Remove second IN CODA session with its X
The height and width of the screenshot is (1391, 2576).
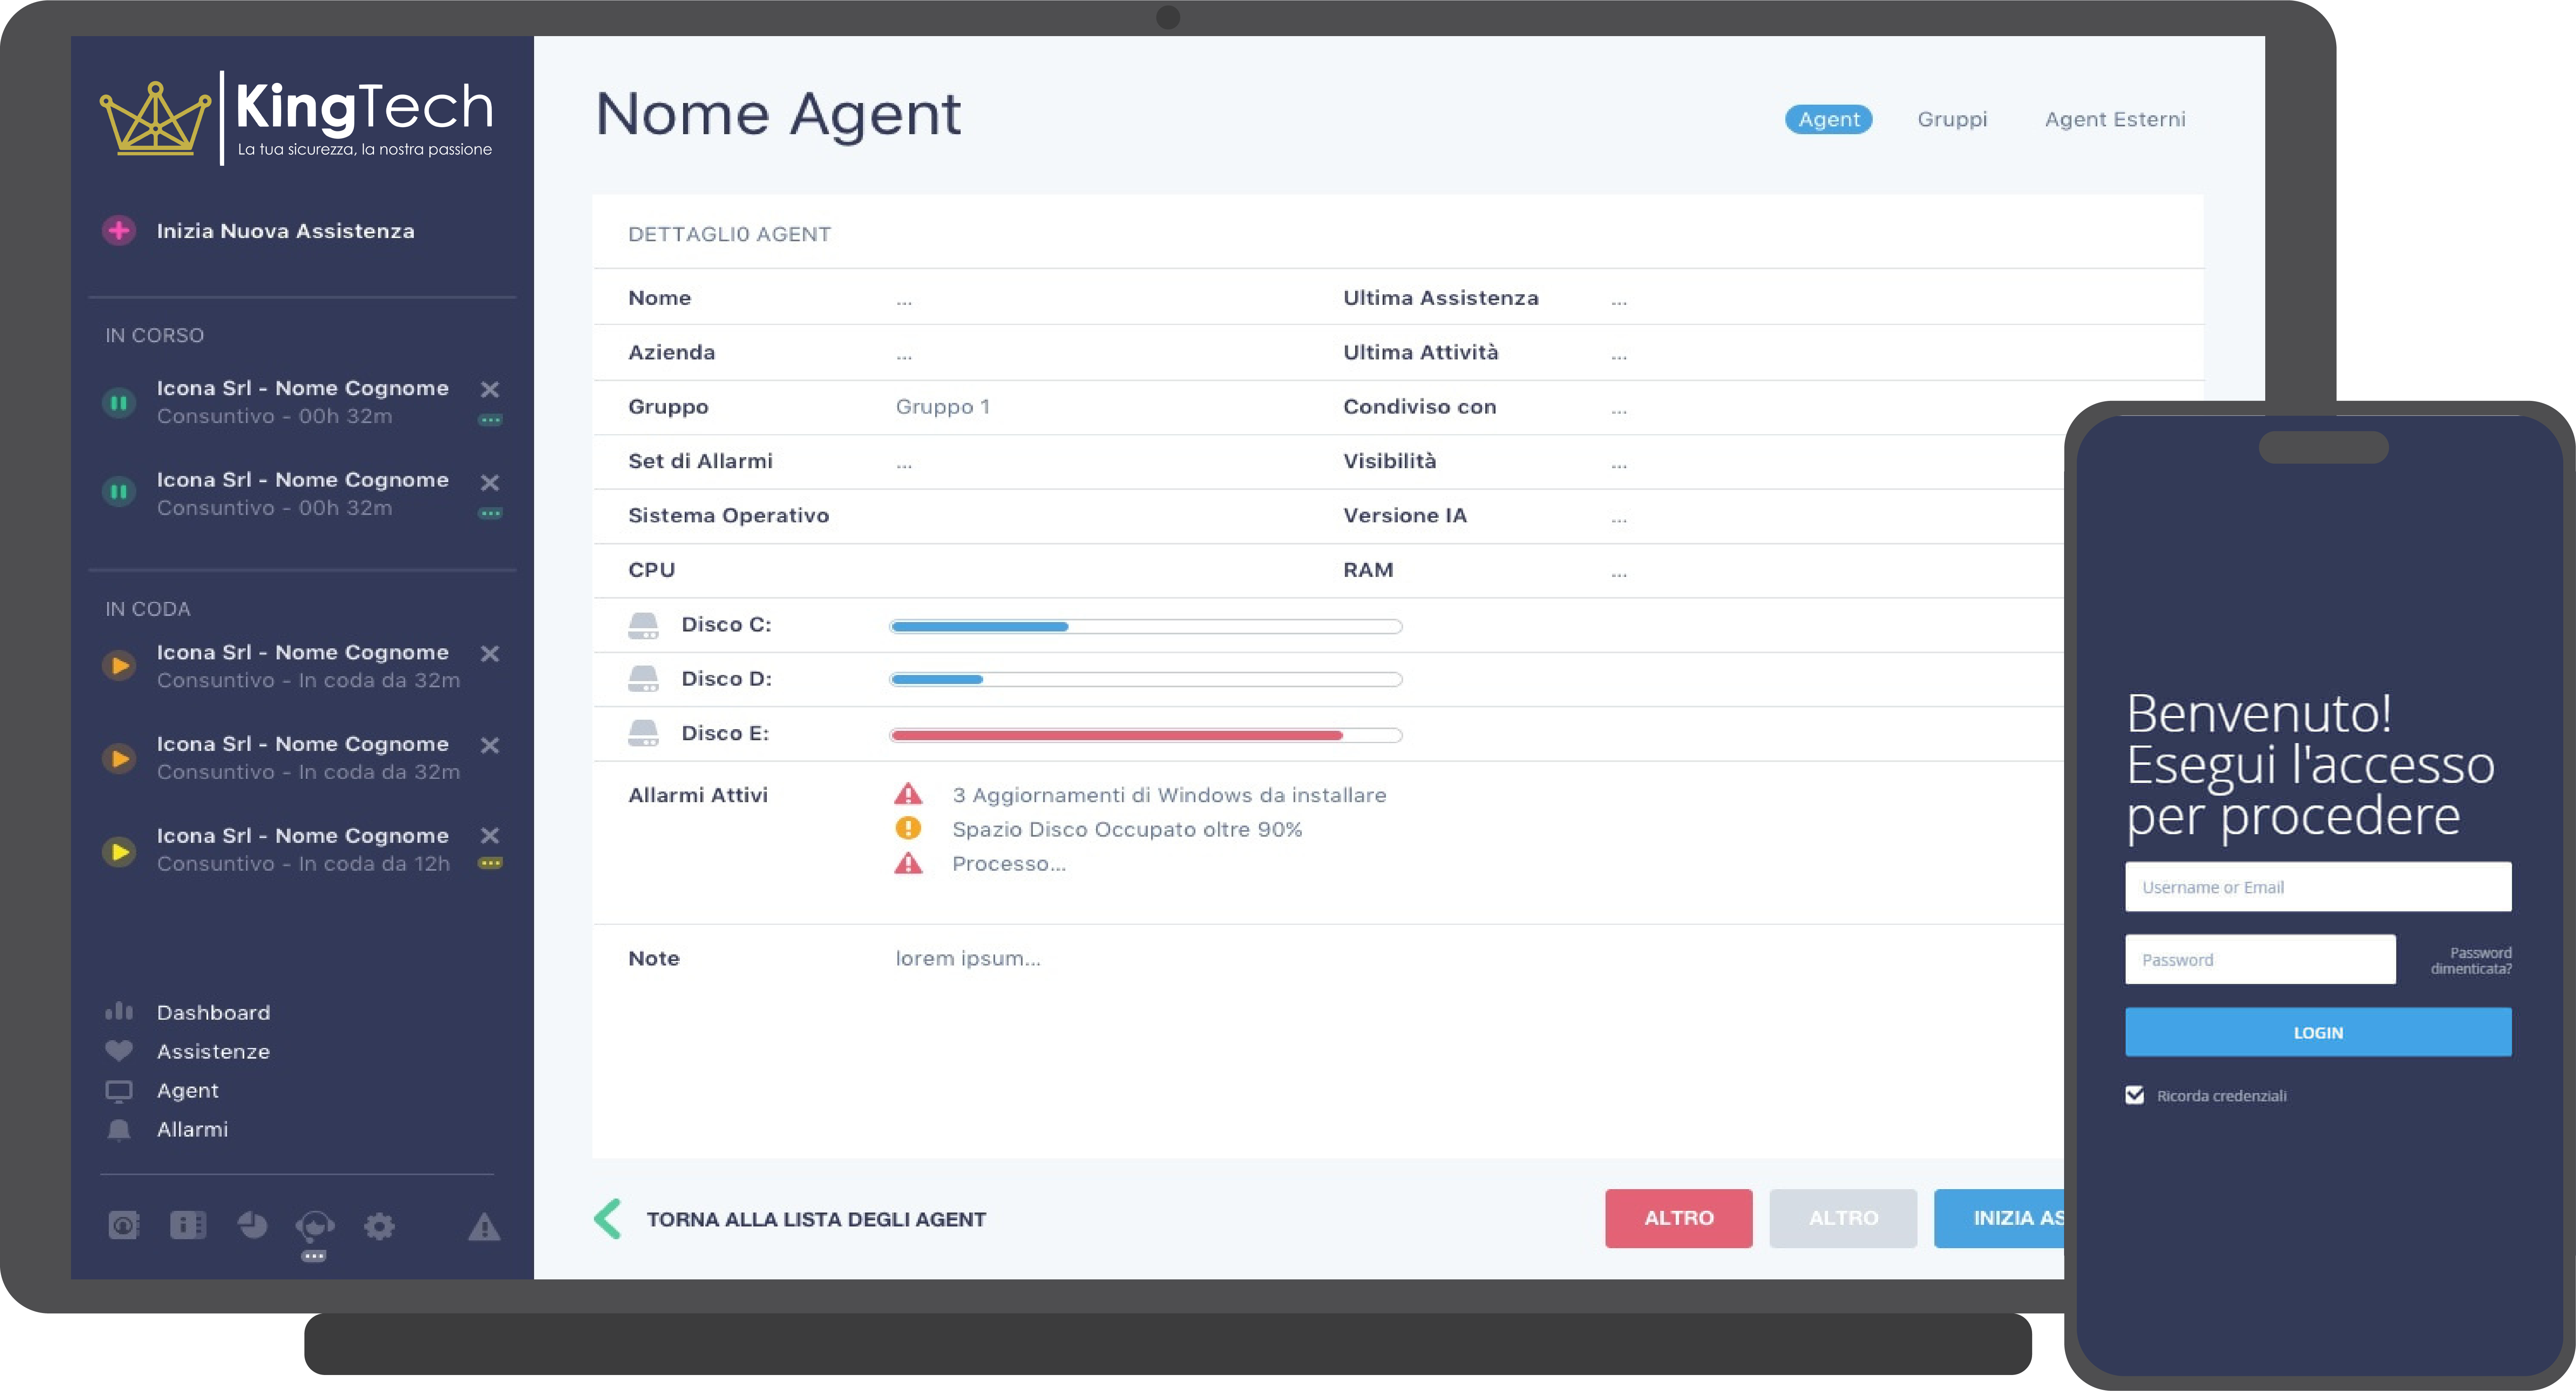coord(490,746)
